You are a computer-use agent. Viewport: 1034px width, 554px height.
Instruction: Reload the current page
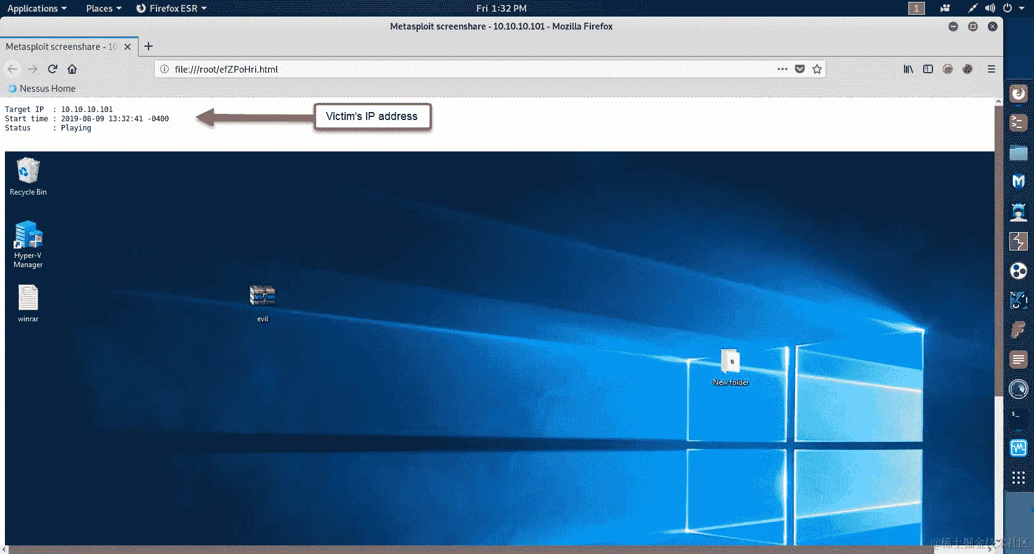pyautogui.click(x=52, y=69)
